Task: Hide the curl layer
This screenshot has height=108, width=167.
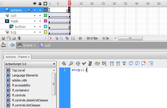Action: click(x=35, y=16)
